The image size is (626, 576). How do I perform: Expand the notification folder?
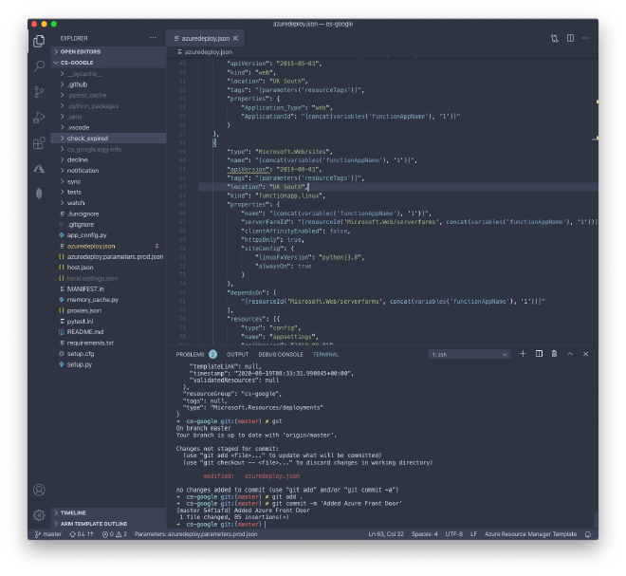(x=108, y=171)
